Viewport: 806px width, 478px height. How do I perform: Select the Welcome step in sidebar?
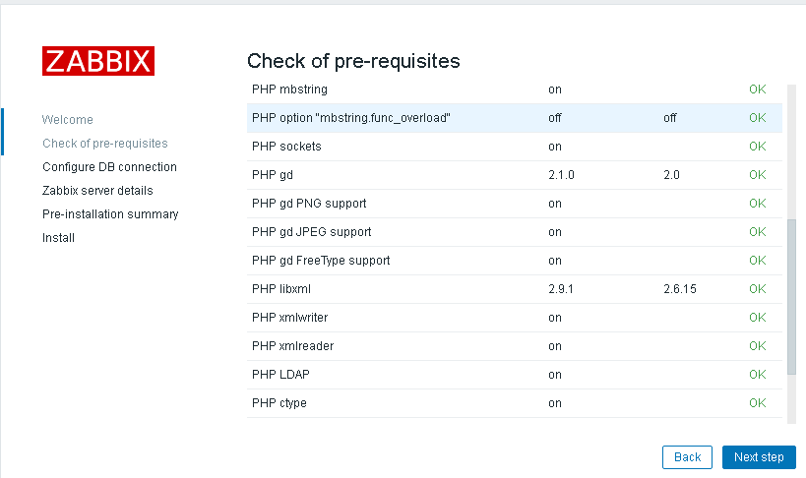pyautogui.click(x=67, y=120)
